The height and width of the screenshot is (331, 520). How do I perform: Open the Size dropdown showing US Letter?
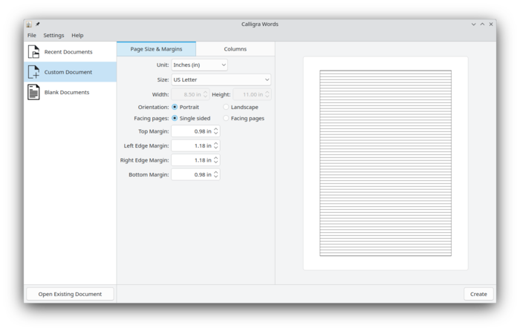(x=221, y=79)
